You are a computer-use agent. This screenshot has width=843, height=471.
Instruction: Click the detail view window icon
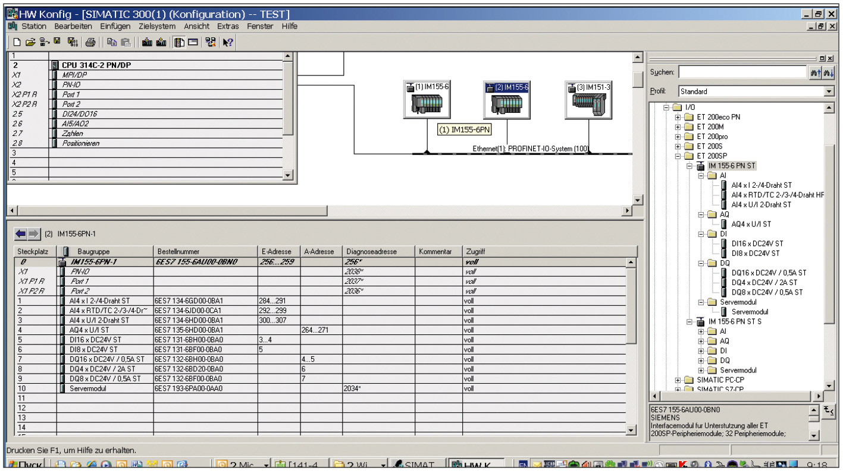coord(193,42)
